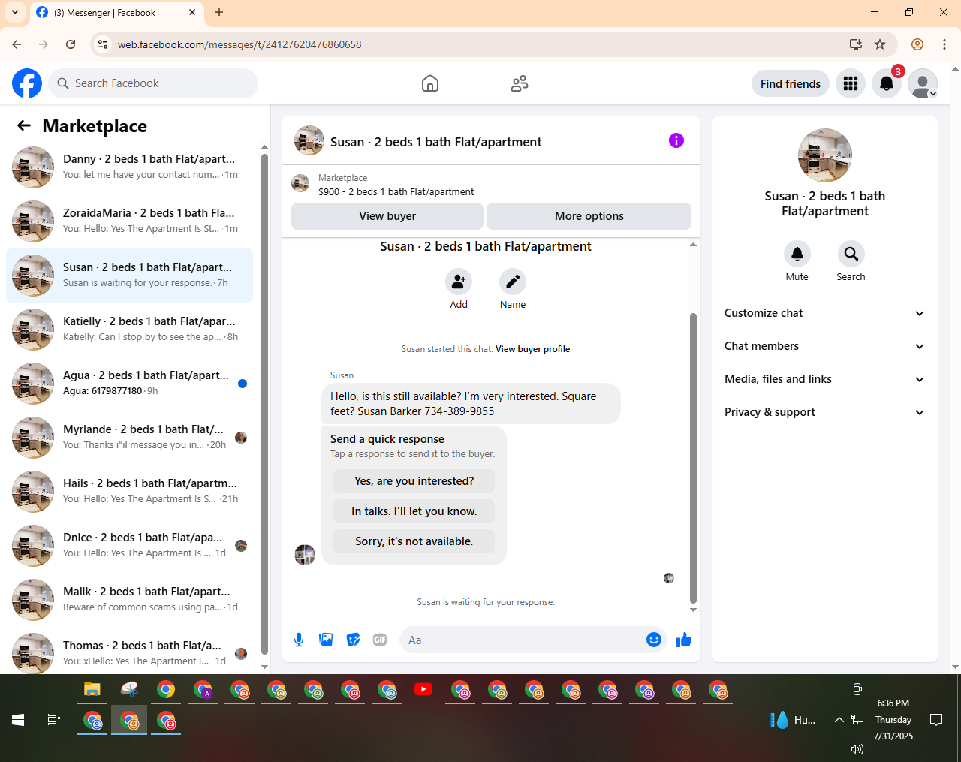This screenshot has width=961, height=762.
Task: Click the chat messages scrollbar
Action: click(x=693, y=458)
